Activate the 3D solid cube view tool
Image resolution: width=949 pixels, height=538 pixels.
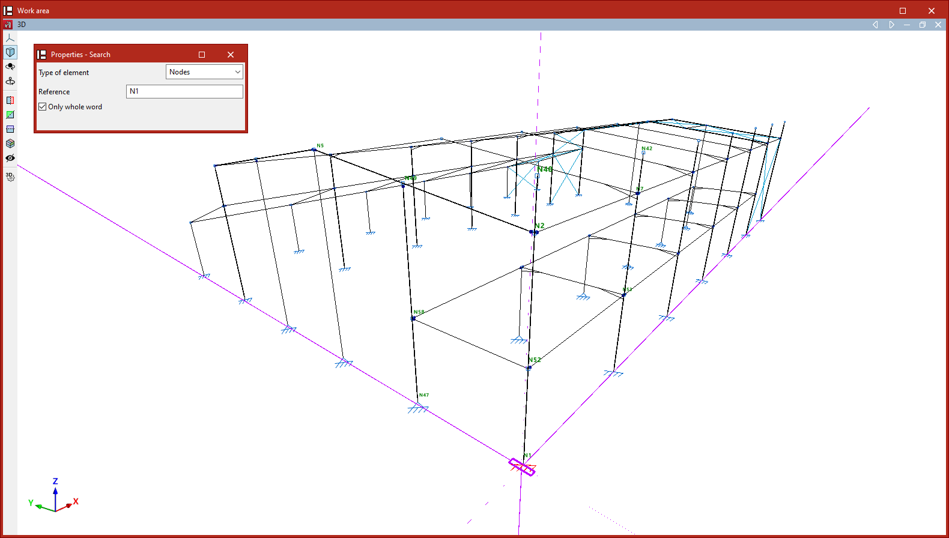pos(10,52)
